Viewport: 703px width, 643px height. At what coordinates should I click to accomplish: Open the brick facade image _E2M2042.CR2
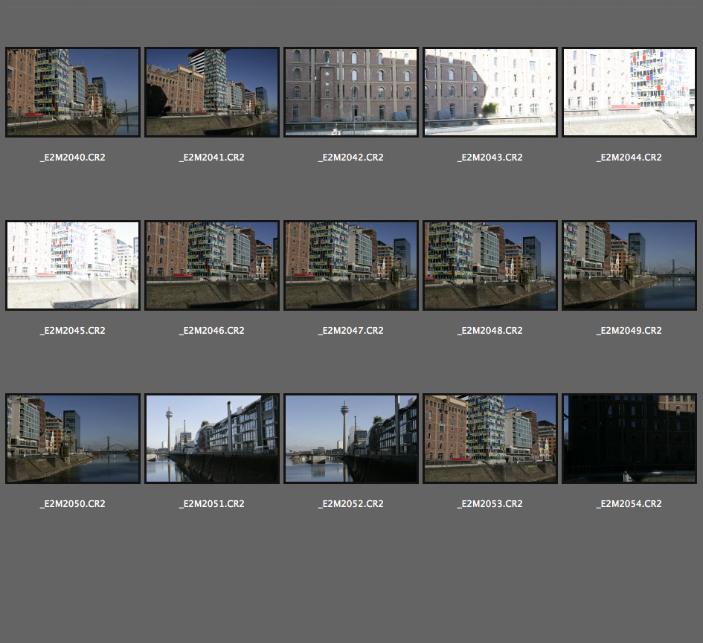click(x=351, y=92)
